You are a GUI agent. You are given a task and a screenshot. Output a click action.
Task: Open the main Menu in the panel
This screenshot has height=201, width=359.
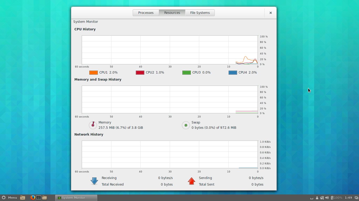pos(9,198)
